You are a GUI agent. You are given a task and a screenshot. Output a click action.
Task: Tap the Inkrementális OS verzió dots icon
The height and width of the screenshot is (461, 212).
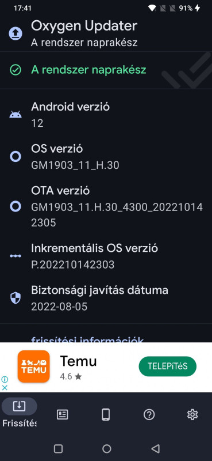click(x=16, y=256)
